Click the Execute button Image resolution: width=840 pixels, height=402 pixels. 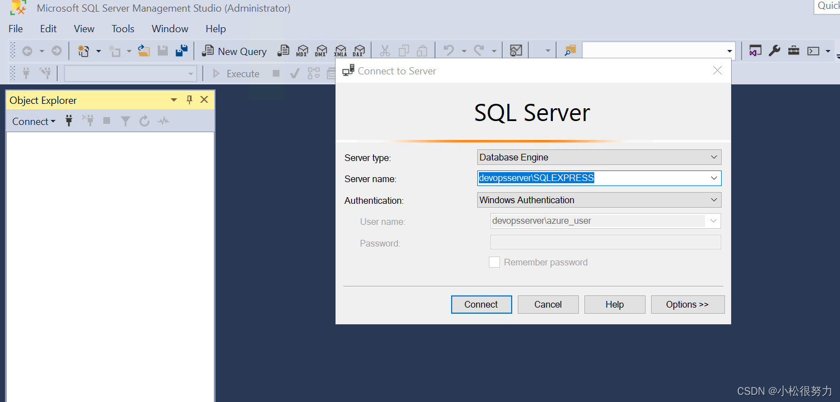point(236,73)
